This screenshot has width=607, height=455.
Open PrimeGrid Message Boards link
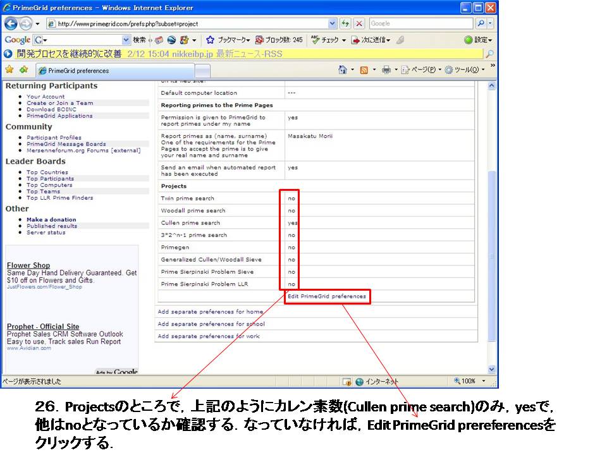point(66,144)
